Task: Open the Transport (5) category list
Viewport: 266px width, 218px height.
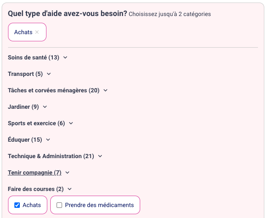Action: click(x=25, y=74)
